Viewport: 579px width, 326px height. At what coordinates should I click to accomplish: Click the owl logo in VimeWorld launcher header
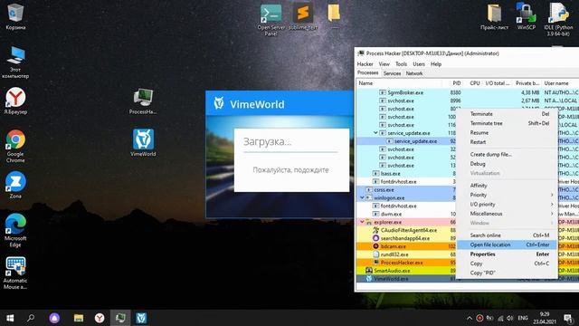(x=219, y=103)
